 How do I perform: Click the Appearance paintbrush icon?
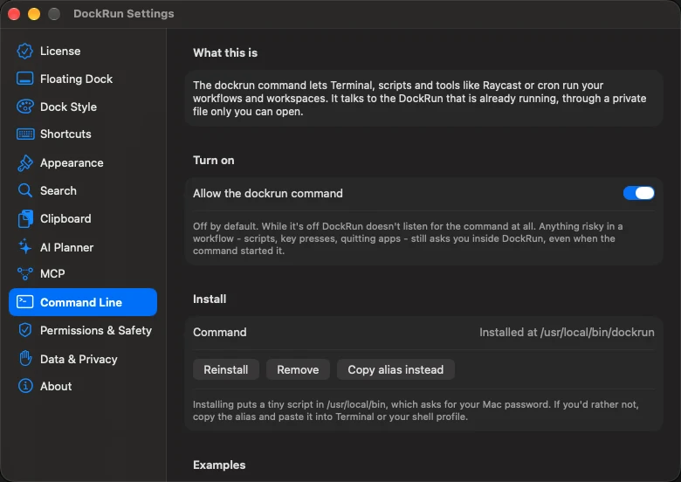[24, 162]
